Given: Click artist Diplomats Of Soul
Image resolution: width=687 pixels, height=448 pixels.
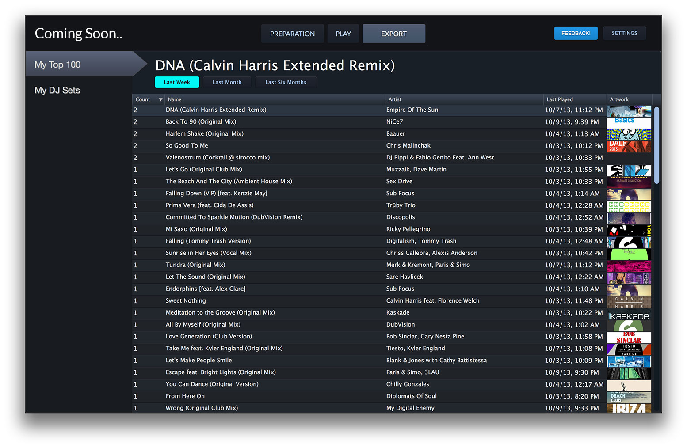Looking at the screenshot, I should (411, 396).
